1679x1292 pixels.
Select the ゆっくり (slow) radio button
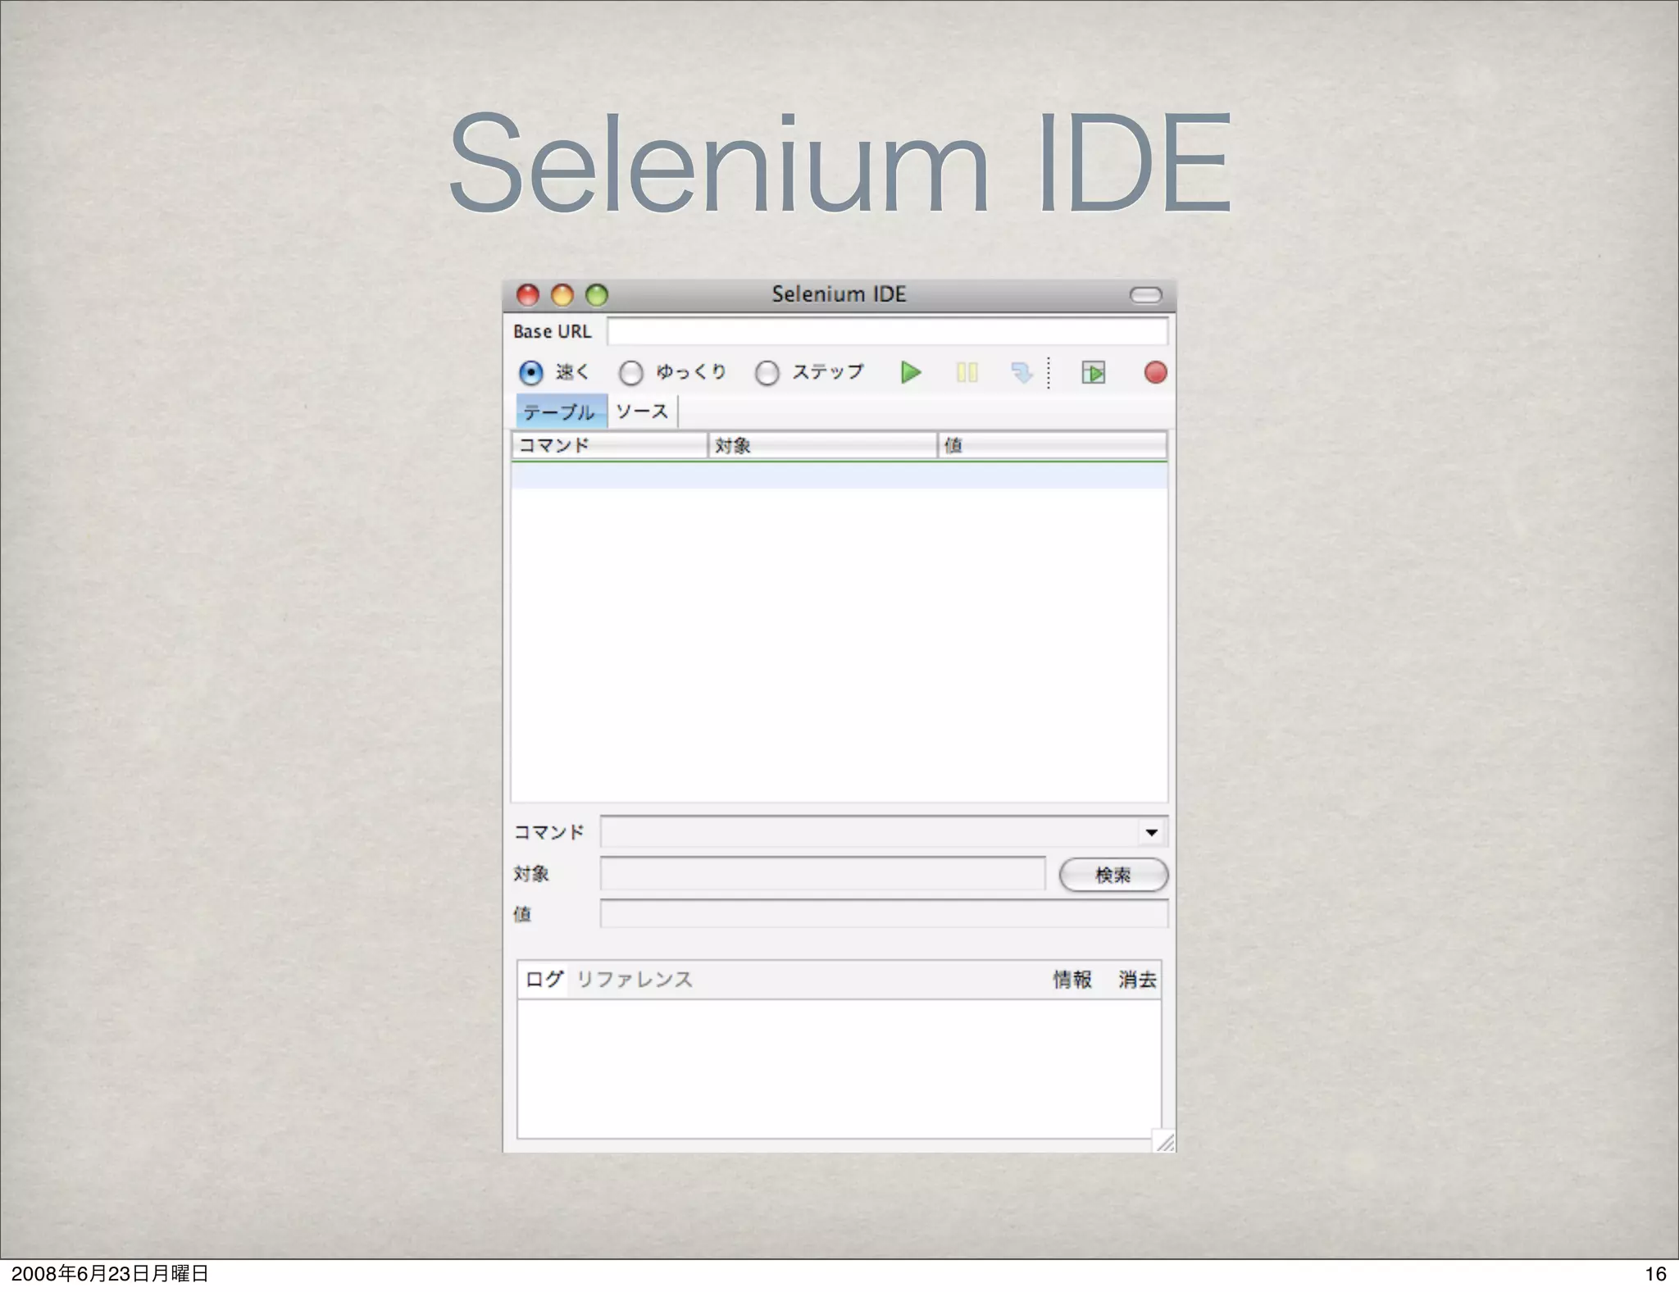click(630, 373)
